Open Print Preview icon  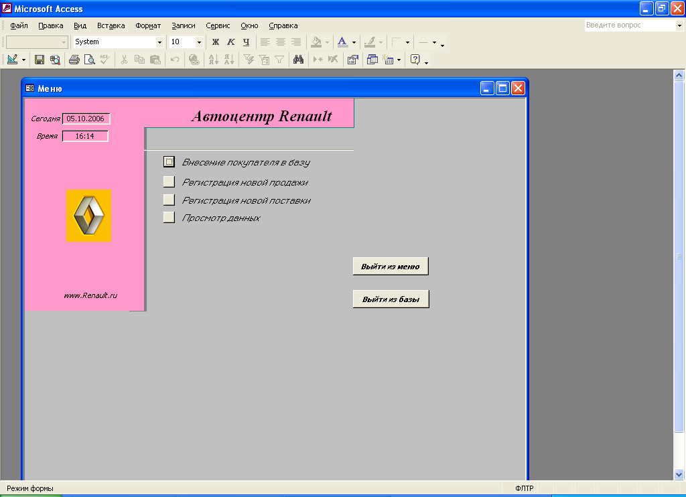(90, 60)
